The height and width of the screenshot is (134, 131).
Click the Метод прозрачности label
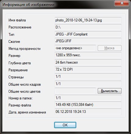[24, 49]
